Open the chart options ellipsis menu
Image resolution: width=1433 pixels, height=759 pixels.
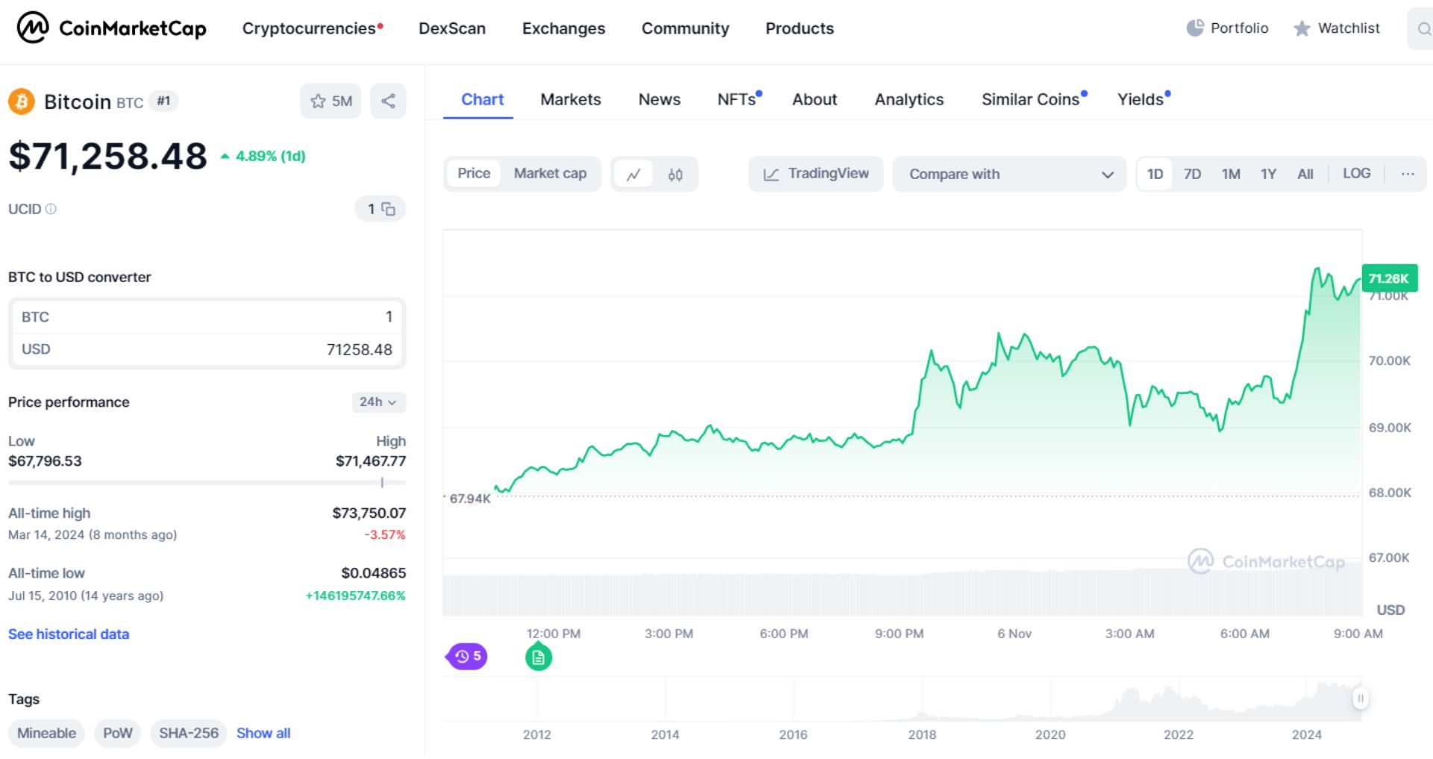tap(1408, 173)
